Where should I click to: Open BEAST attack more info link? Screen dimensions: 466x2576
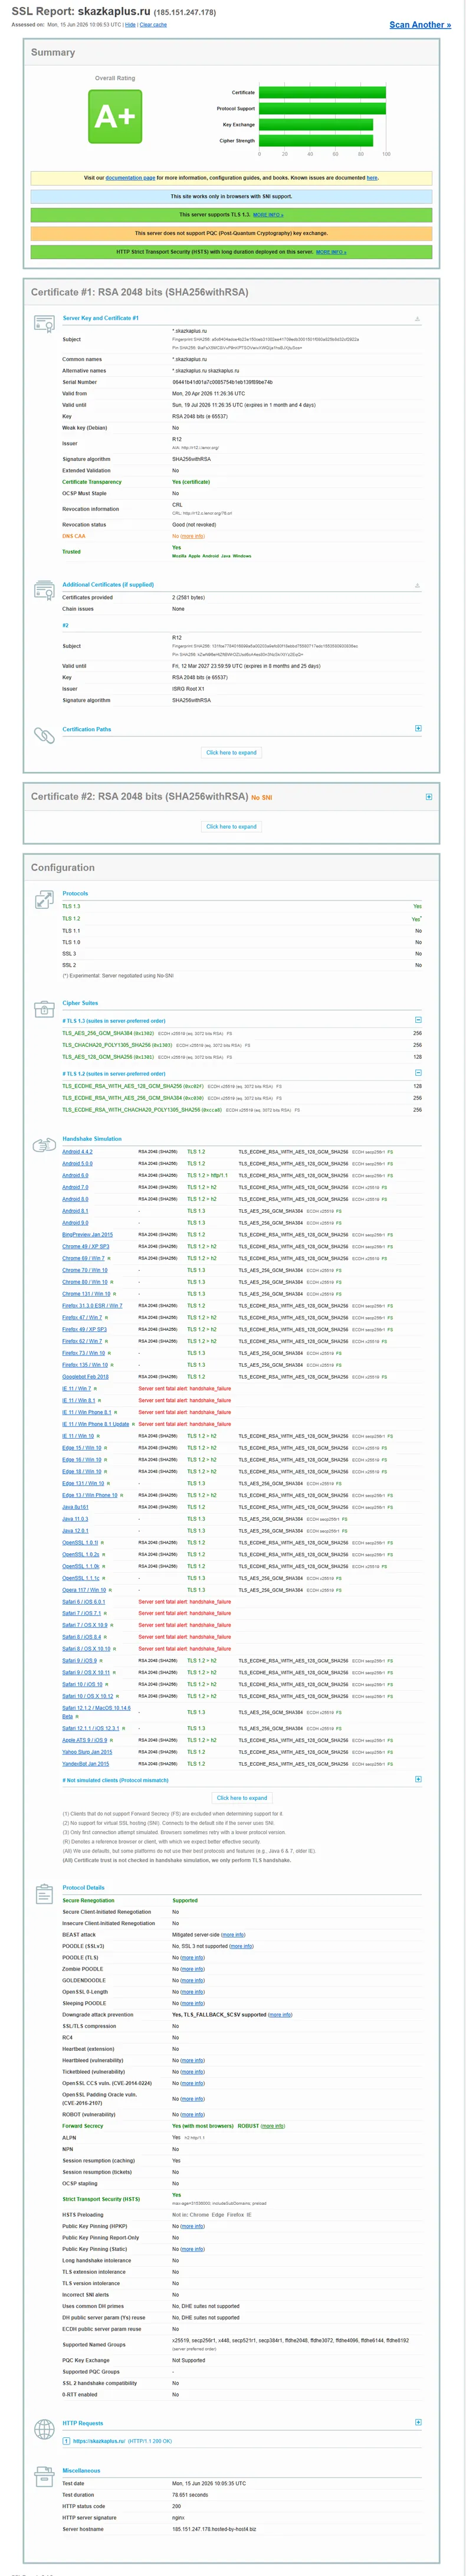pyautogui.click(x=233, y=1935)
